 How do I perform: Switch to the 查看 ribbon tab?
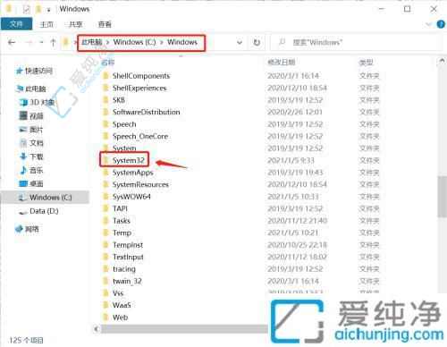tap(105, 24)
